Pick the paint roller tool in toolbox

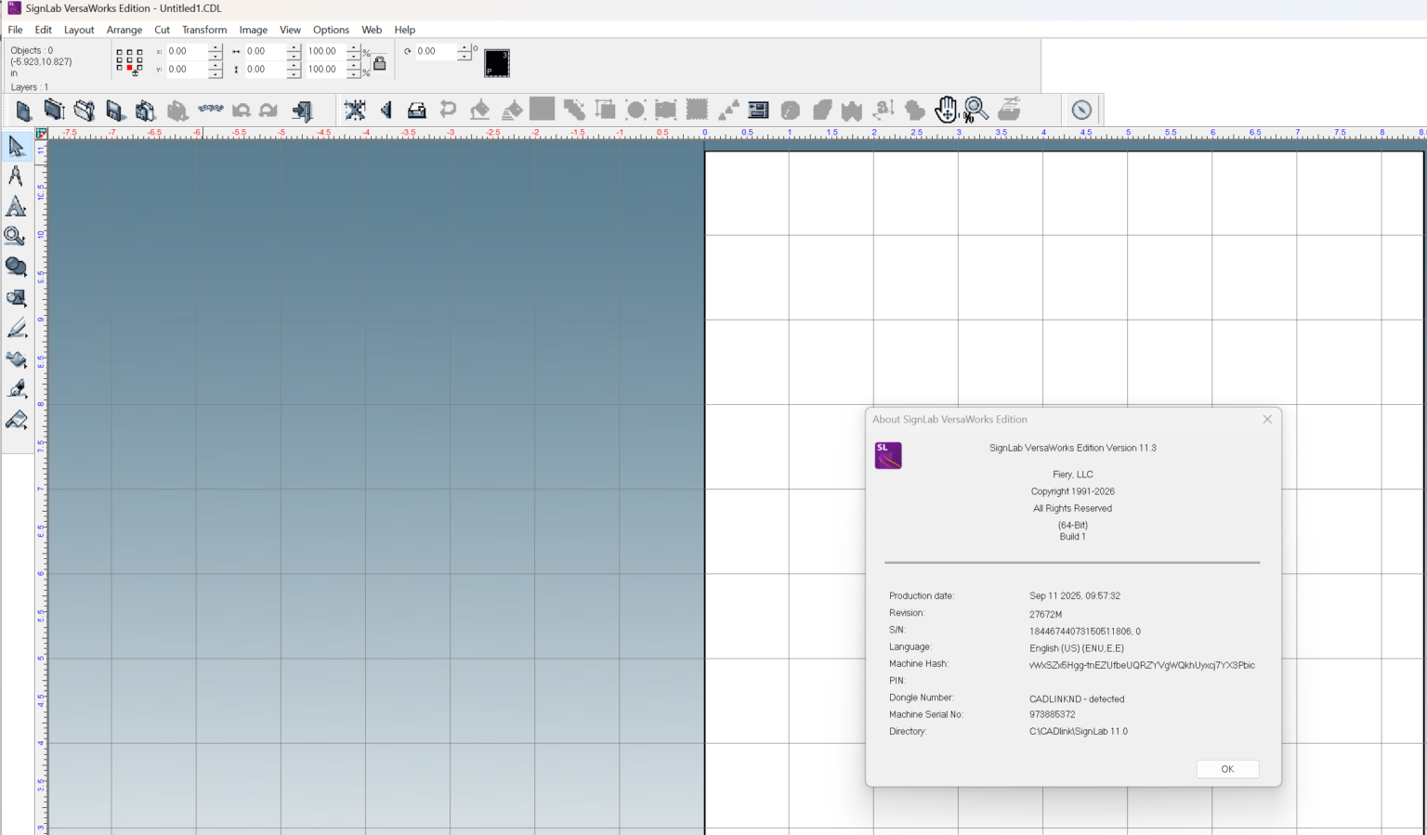16,420
